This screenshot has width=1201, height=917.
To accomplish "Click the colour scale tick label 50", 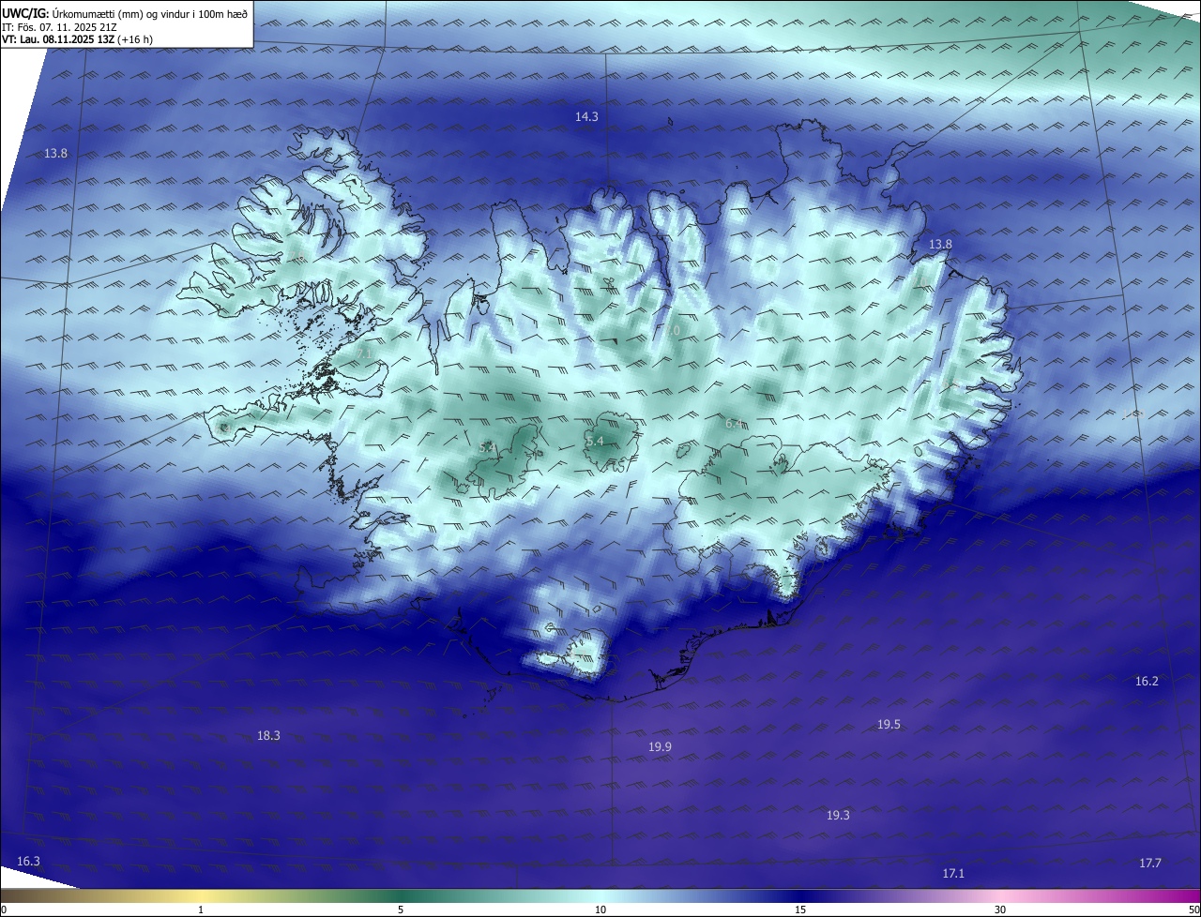I will [x=1193, y=909].
